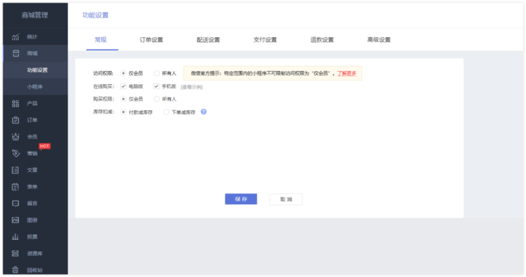Open the 统计 statistics icon in sidebar
The width and height of the screenshot is (526, 277).
(x=15, y=36)
